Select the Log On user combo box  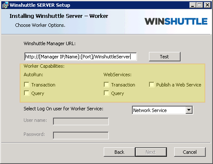(162, 110)
